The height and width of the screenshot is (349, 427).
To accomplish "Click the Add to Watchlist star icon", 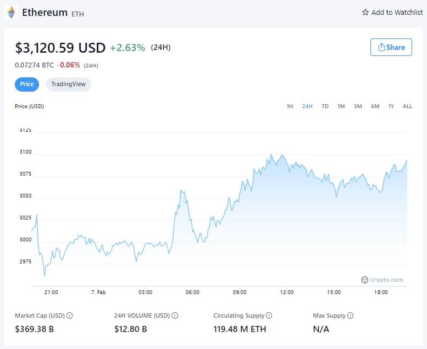I will (x=365, y=12).
